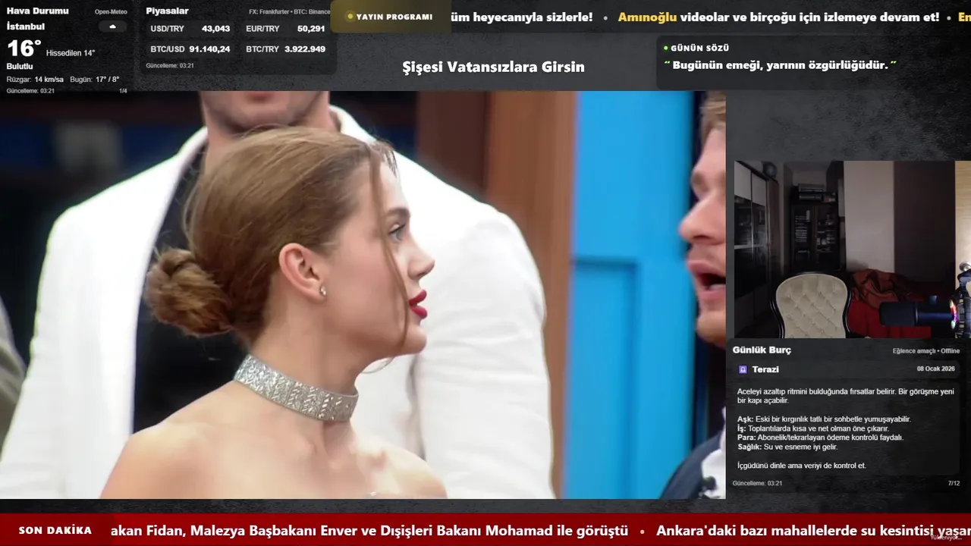The image size is (971, 546).
Task: Select the Günlük Burç widget title
Action: click(x=762, y=350)
